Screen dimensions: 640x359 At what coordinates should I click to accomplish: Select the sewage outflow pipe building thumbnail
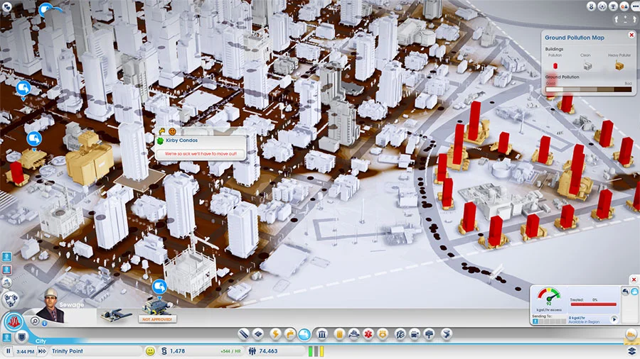[115, 315]
